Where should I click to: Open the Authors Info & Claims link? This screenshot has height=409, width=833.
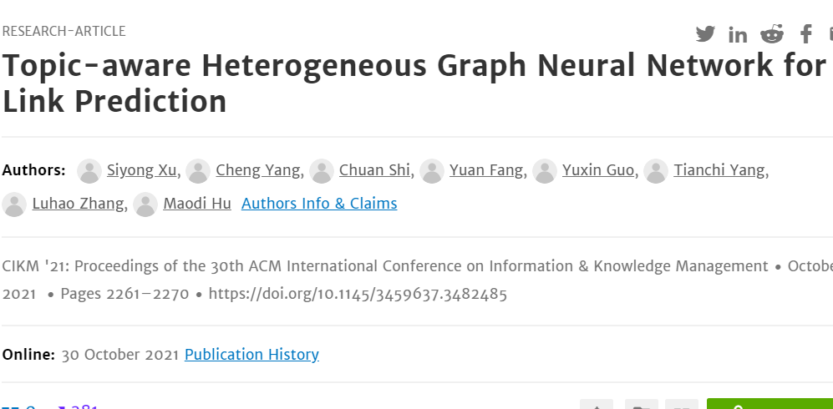coord(319,204)
